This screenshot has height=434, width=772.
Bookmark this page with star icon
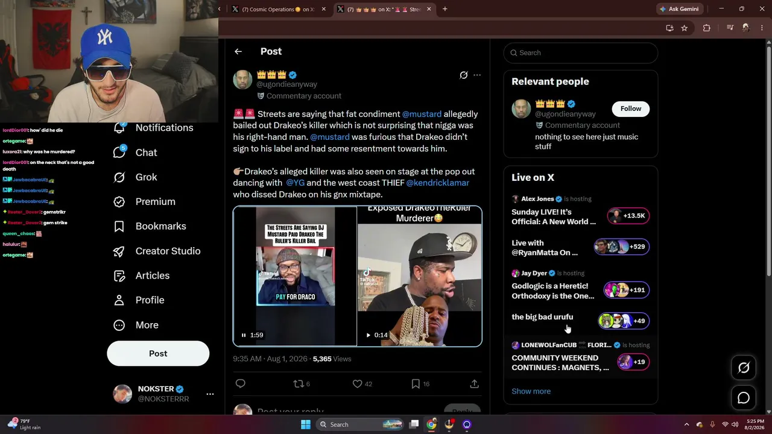coord(685,28)
